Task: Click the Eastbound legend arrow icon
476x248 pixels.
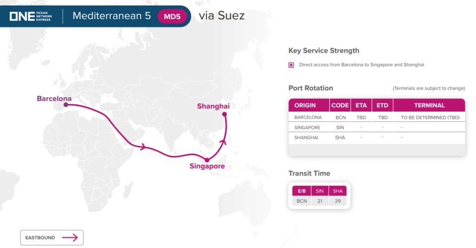Action: [70, 238]
